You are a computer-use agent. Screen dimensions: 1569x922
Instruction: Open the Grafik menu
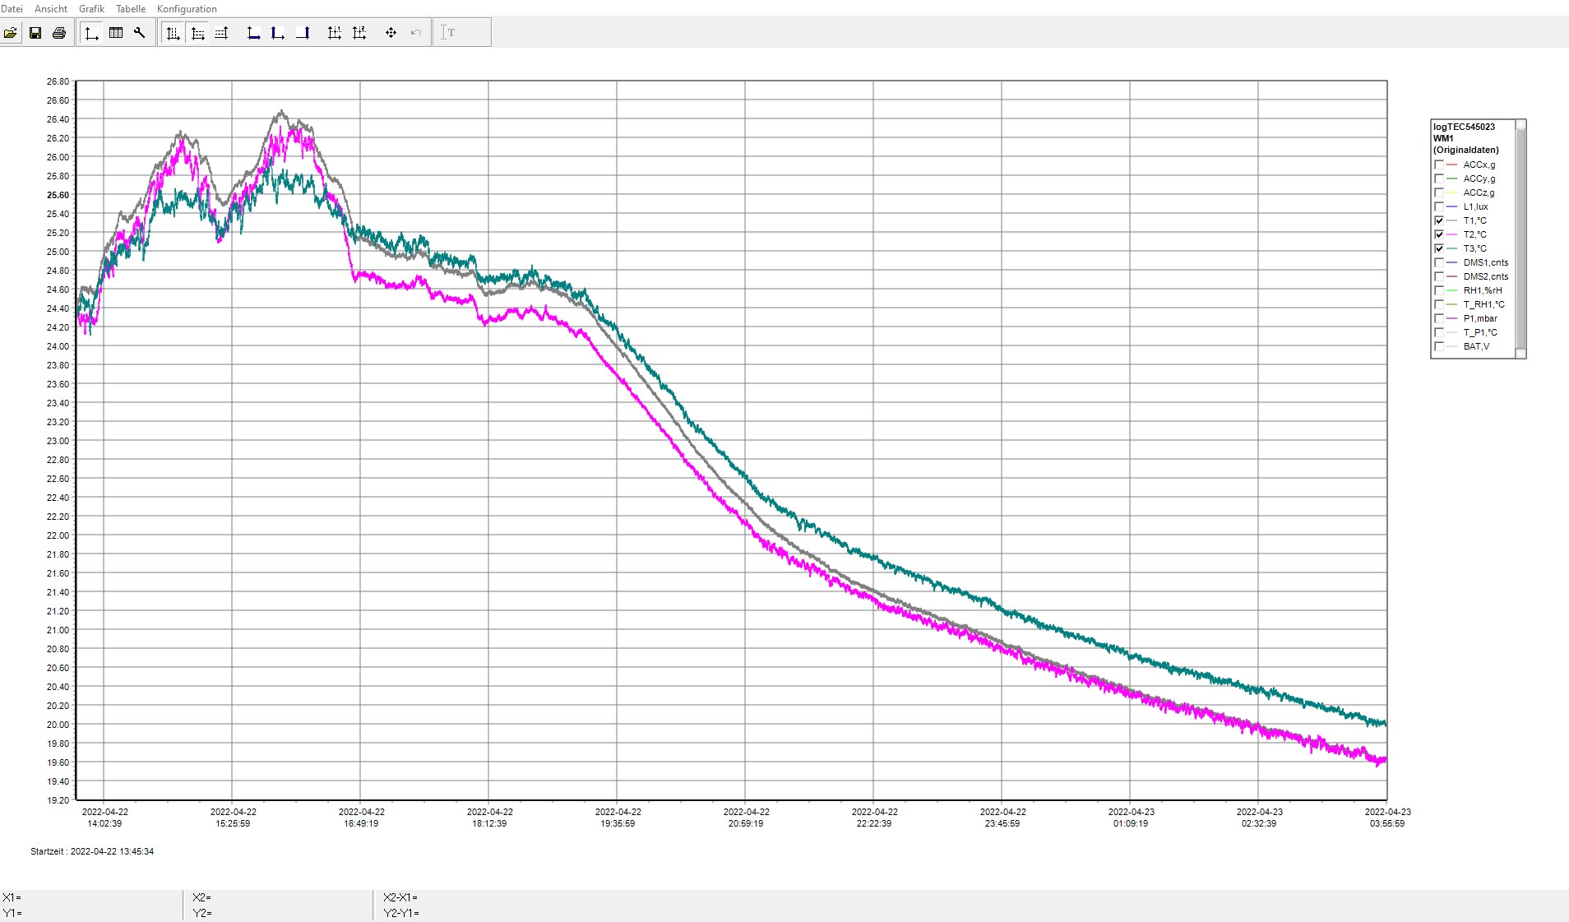pyautogui.click(x=91, y=9)
